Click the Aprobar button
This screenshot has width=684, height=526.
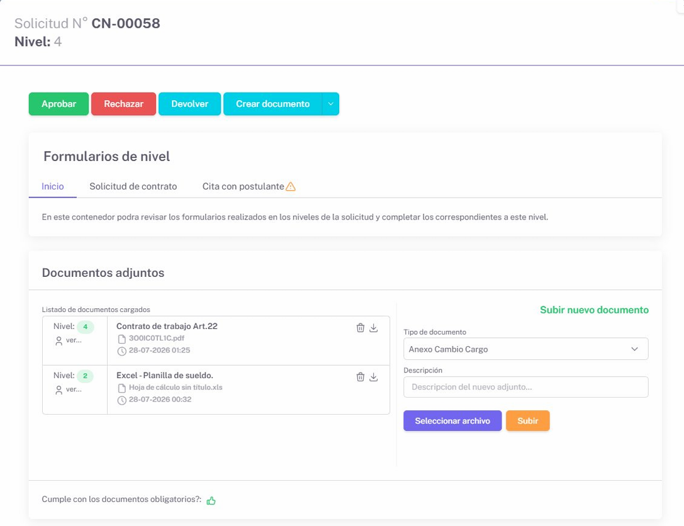pos(59,104)
